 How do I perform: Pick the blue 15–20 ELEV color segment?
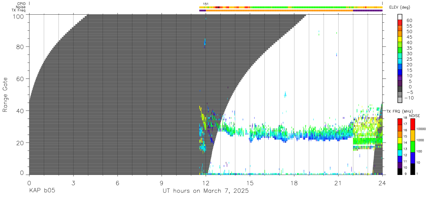pyautogui.click(x=401, y=67)
